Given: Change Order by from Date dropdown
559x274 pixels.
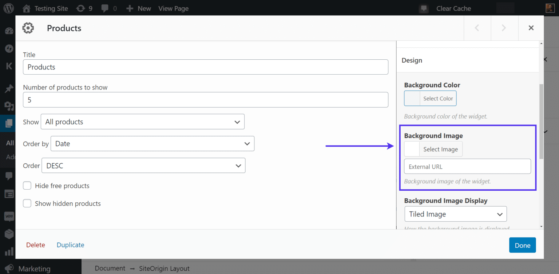Looking at the screenshot, I should [x=152, y=143].
